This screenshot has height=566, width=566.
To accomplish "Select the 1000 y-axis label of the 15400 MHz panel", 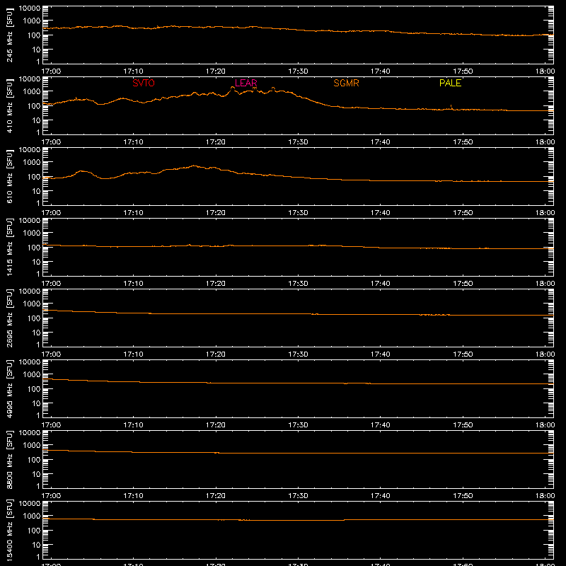I will point(32,516).
